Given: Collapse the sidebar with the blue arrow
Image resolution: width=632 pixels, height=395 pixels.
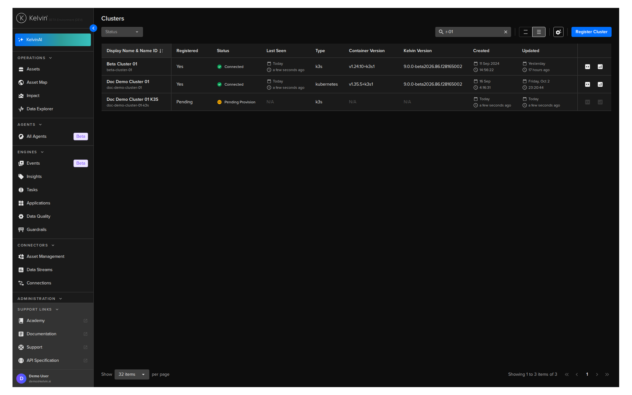Looking at the screenshot, I should 93,28.
